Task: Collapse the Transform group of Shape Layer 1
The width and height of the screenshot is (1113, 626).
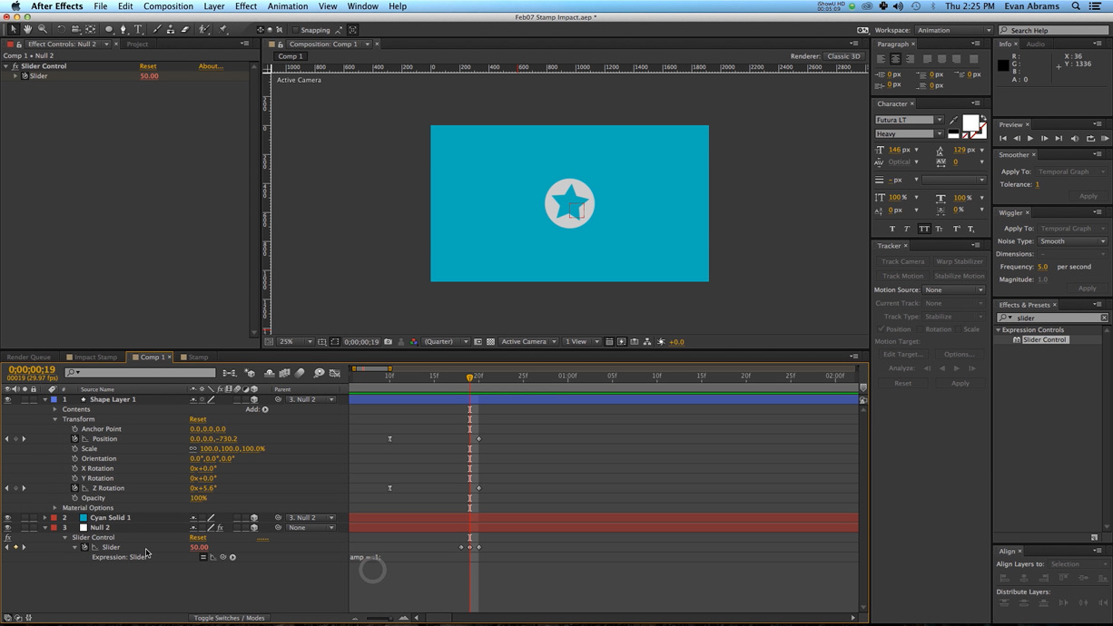Action: pos(55,418)
